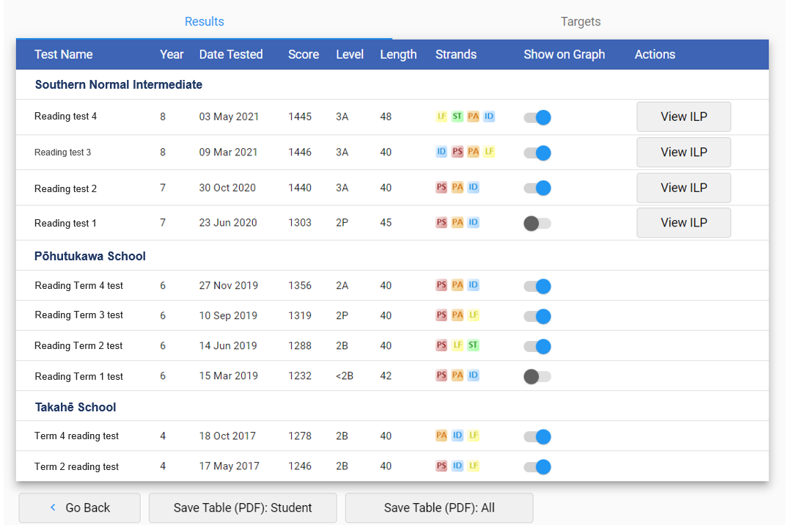Collapse the Pōhutukawa School section

pos(89,257)
